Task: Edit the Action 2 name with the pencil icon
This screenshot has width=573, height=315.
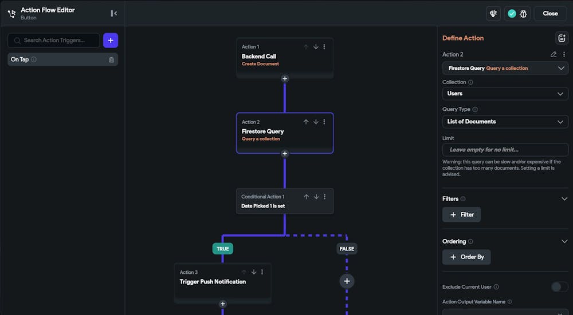Action: coord(554,54)
